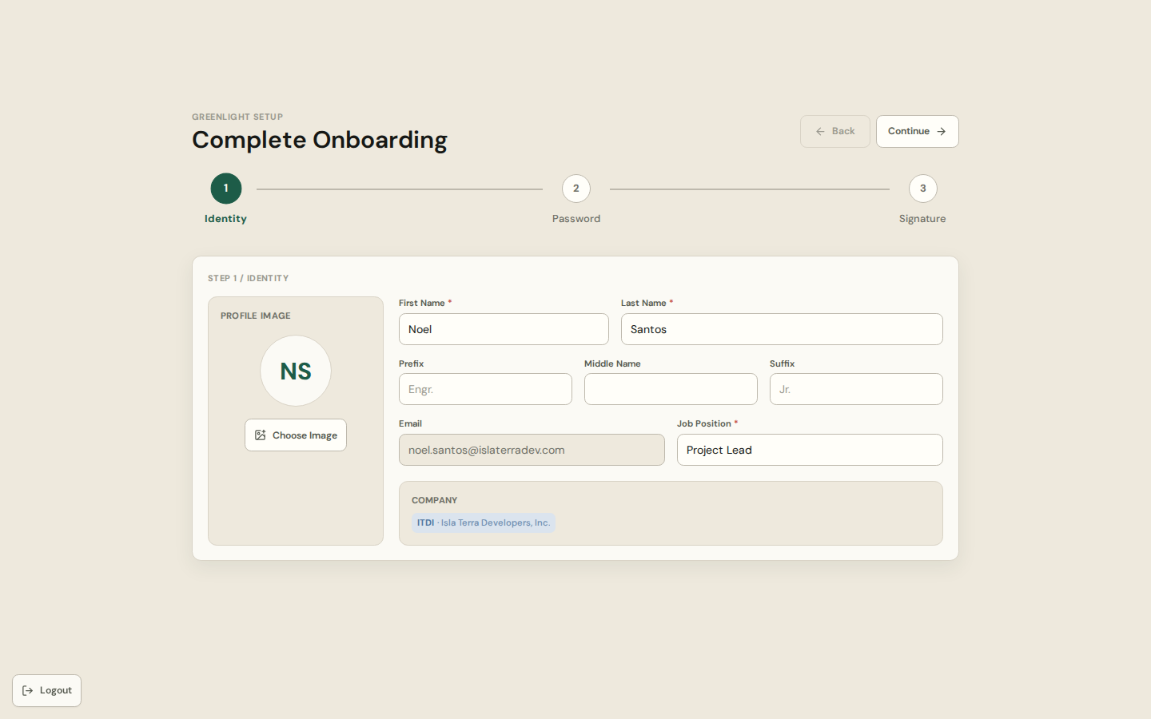
Task: Click into the Middle Name field
Action: tap(671, 389)
